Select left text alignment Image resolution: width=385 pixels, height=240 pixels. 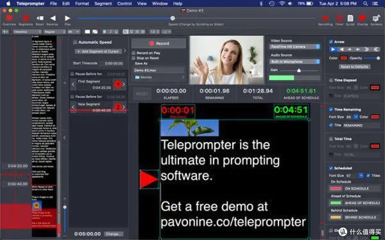click(126, 32)
